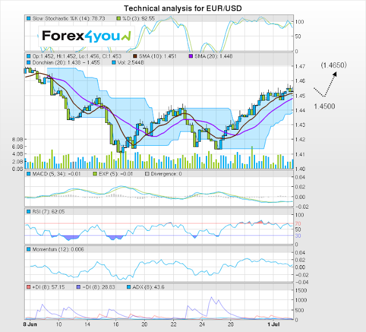Click the SMA (10) brown legend swatch
The width and height of the screenshot is (366, 332).
135,56
